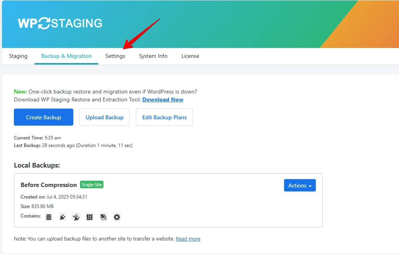The width and height of the screenshot is (399, 254).
Task: Click 'Created on: Jul 4, 2025 05:34:31'
Action: pyautogui.click(x=54, y=197)
